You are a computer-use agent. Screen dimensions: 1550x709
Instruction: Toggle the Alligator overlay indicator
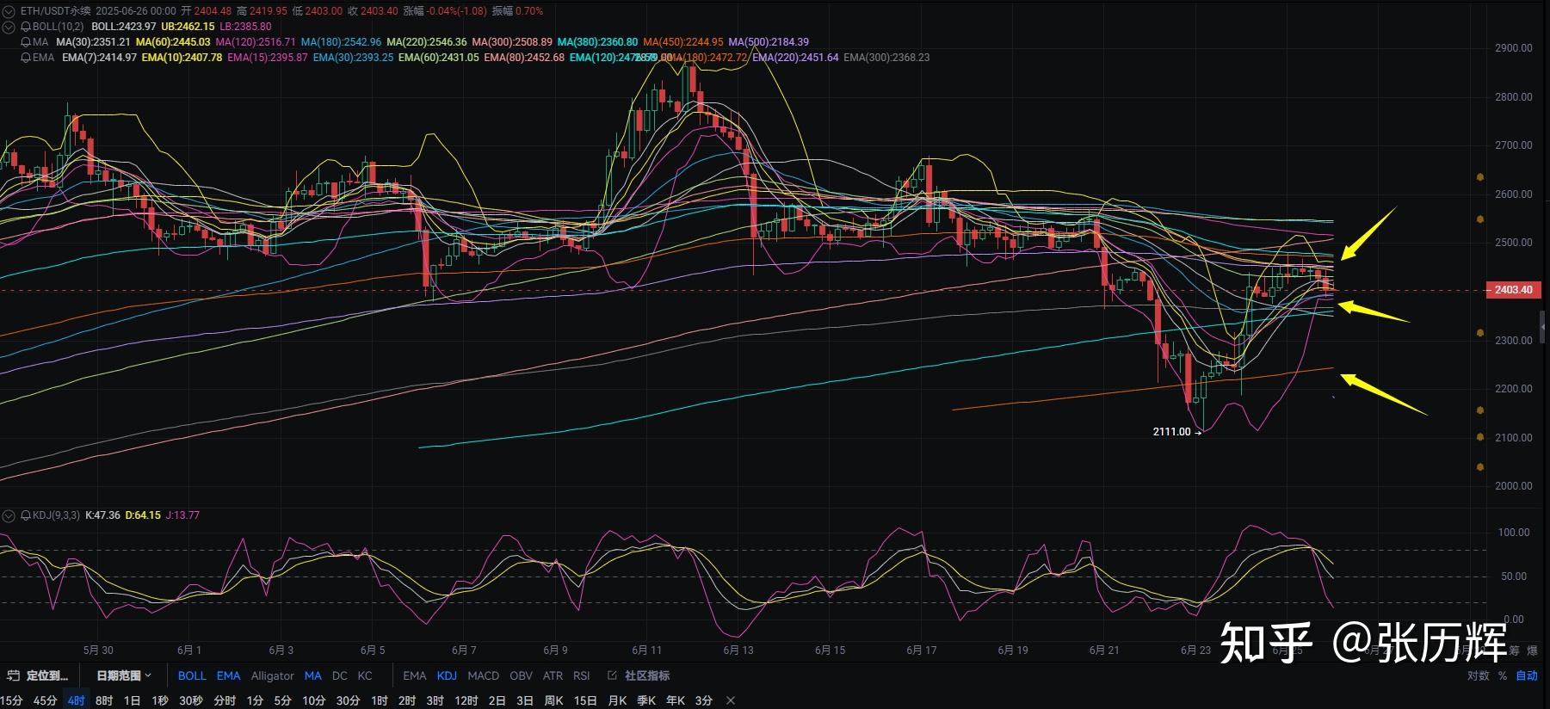(x=272, y=675)
